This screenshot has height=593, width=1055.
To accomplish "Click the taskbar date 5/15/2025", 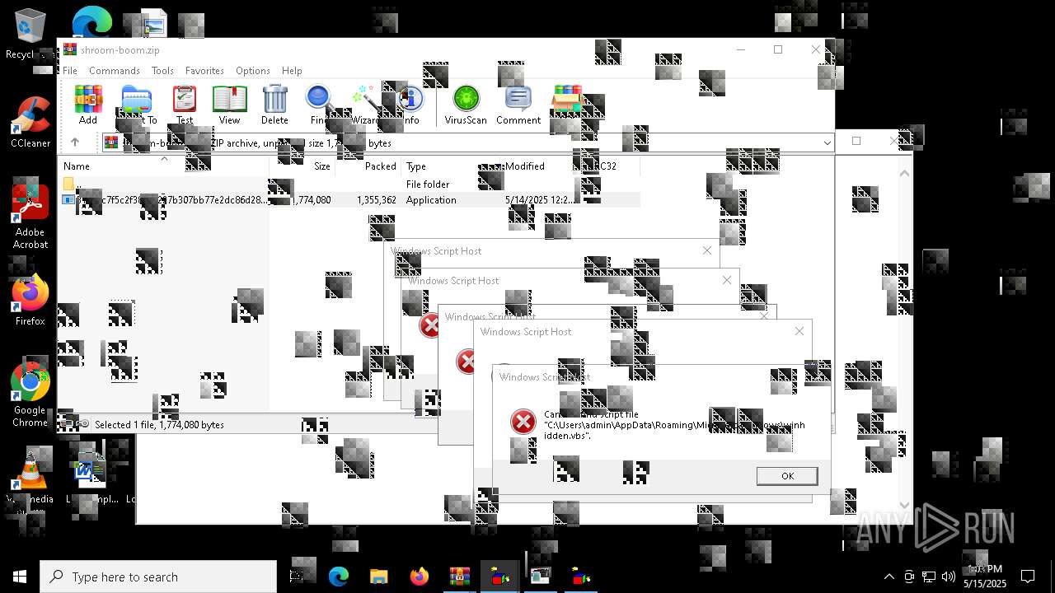I will tap(985, 584).
